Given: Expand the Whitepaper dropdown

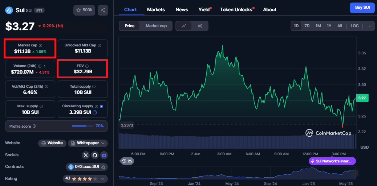Looking at the screenshot, I should [x=88, y=143].
